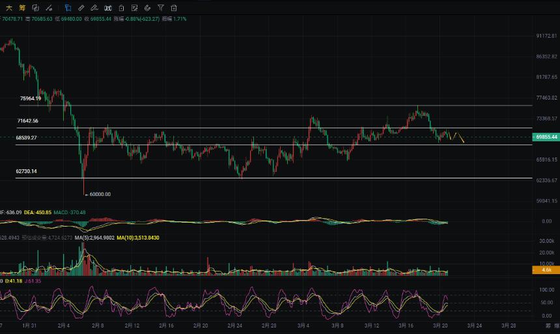Click the 3月16 date on time axis
This screenshot has width=560, height=334.
pos(406,326)
